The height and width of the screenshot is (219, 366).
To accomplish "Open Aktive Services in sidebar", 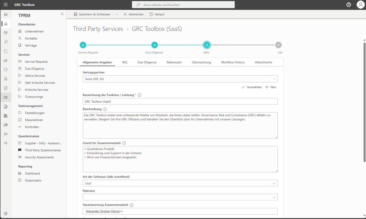I will 35,76.
